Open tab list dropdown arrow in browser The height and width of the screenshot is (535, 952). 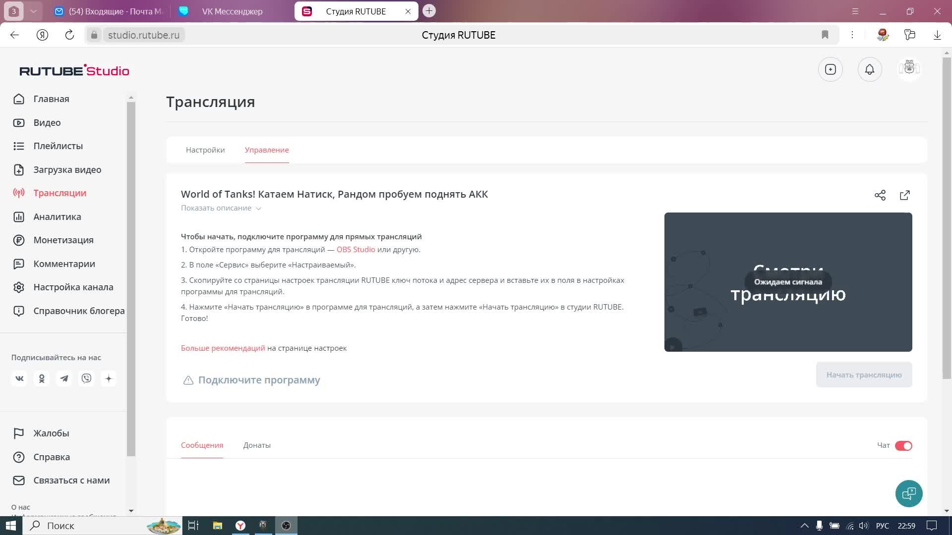pos(33,11)
